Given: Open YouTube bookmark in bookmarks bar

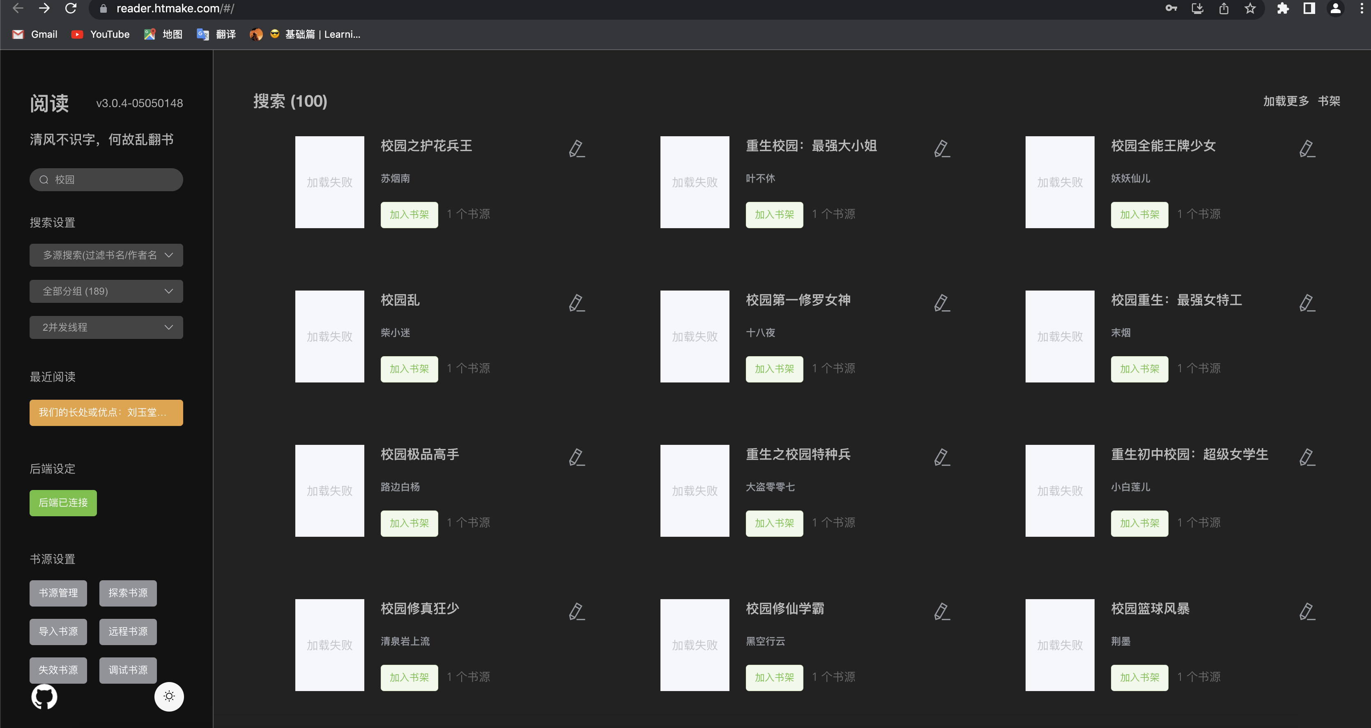Looking at the screenshot, I should tap(101, 34).
